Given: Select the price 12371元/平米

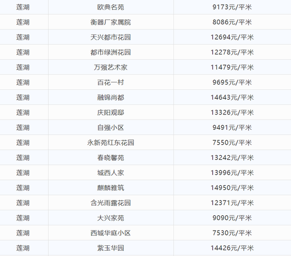Looking at the screenshot, I should [232, 203].
